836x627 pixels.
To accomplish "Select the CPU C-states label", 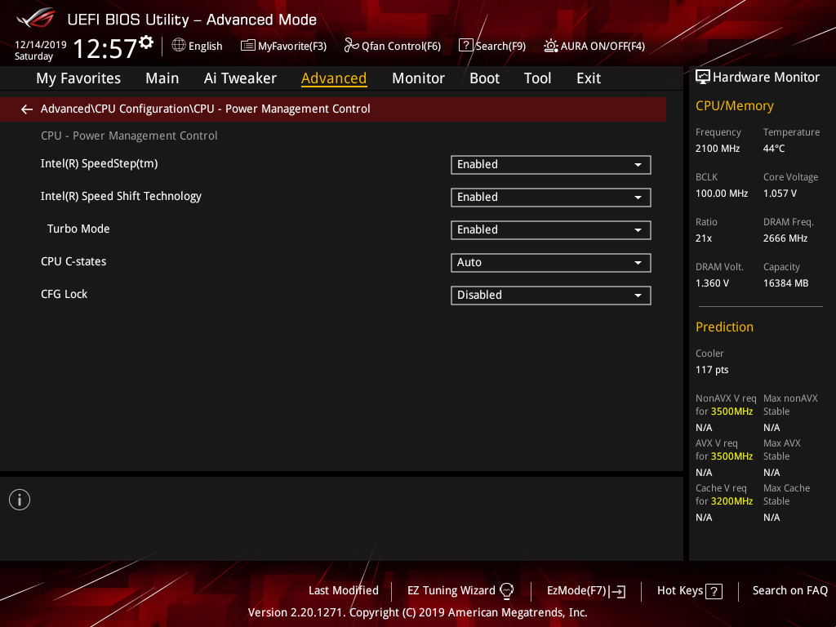I will [x=73, y=261].
